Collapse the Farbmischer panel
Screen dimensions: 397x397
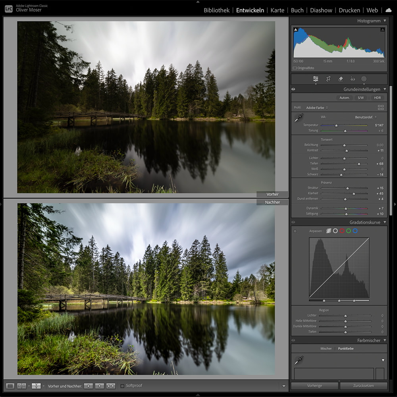(x=385, y=340)
